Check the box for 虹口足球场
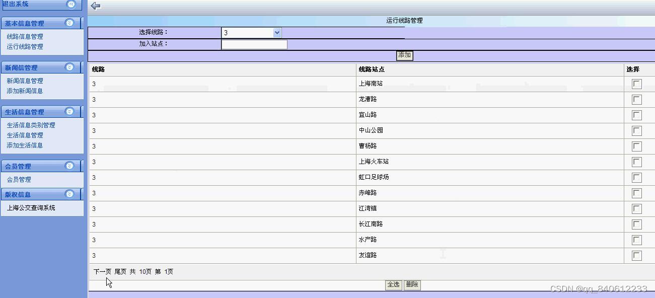Viewport: 655px width, 298px height. (637, 178)
